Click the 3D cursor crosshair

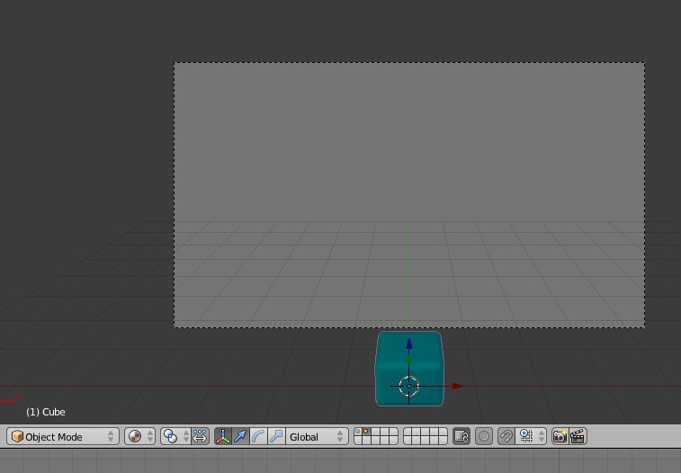click(x=408, y=386)
